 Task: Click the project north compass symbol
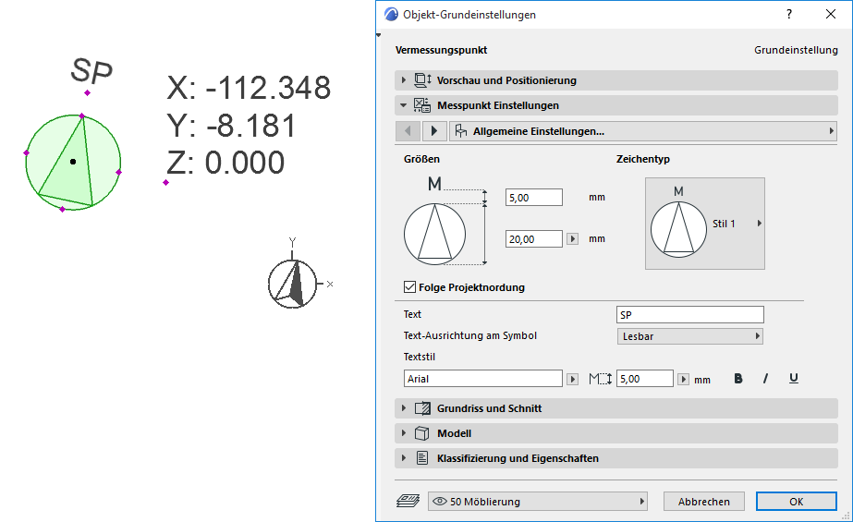click(293, 284)
